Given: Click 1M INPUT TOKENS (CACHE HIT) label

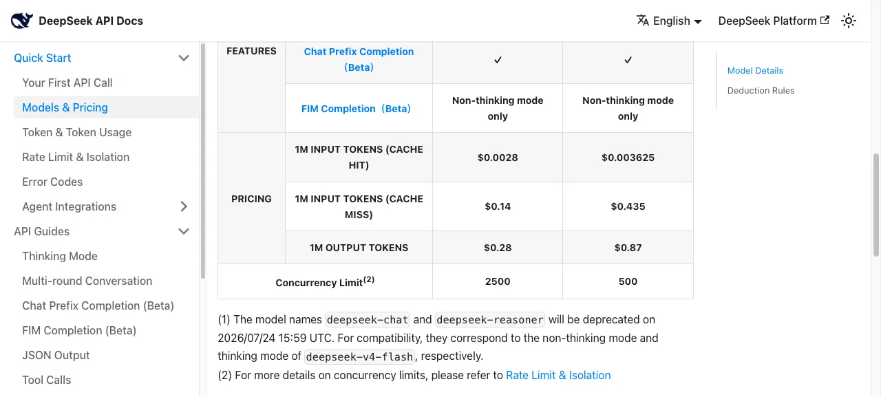Looking at the screenshot, I should [359, 158].
